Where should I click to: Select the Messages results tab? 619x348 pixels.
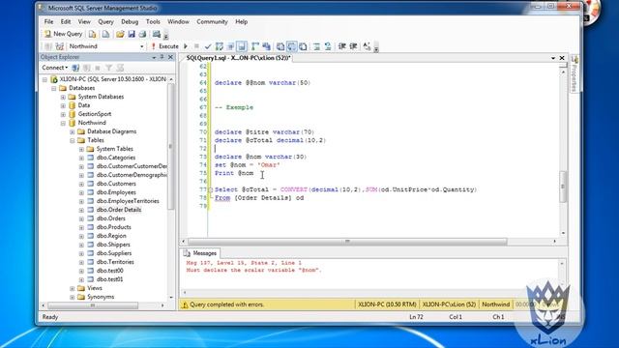[x=200, y=253]
